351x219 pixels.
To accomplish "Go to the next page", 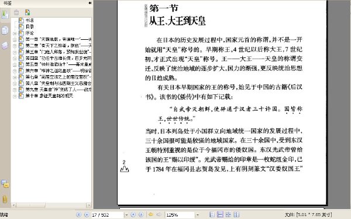I will [133, 215].
